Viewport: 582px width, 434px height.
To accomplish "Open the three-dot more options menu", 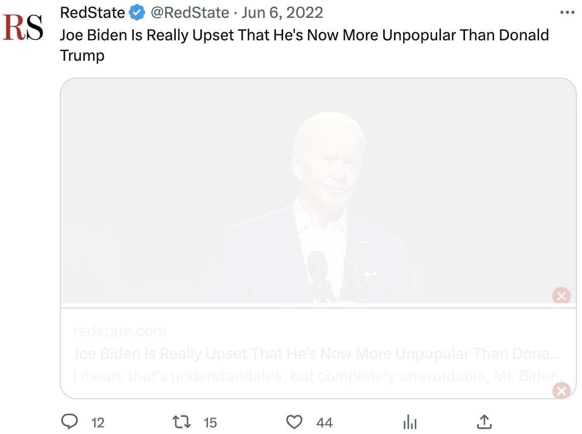I will [x=567, y=13].
